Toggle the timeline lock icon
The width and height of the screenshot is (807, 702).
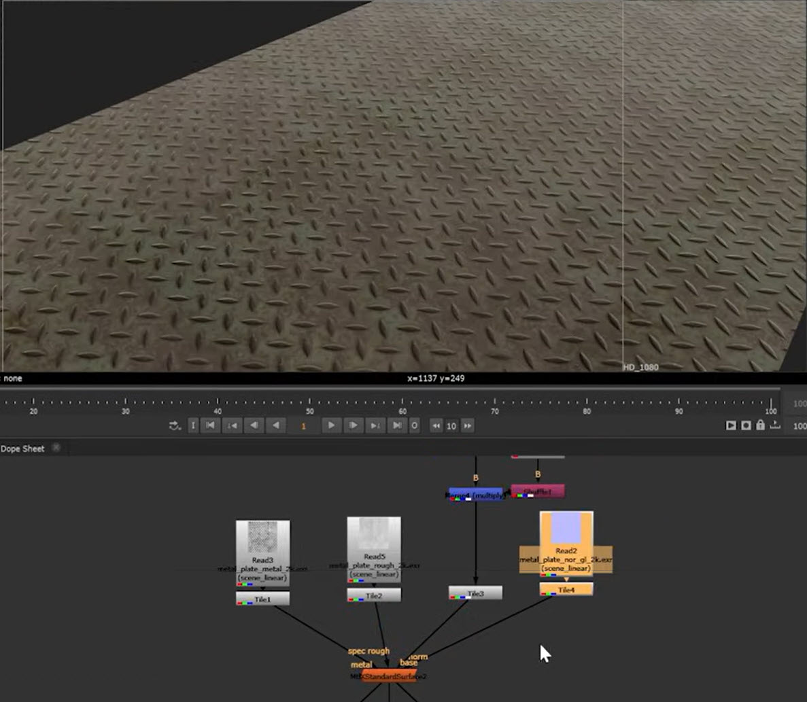pyautogui.click(x=760, y=425)
